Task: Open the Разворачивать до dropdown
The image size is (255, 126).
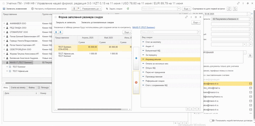Action: 91,9
